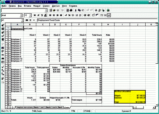
Task: Apply percent number format
Action: 69,15
